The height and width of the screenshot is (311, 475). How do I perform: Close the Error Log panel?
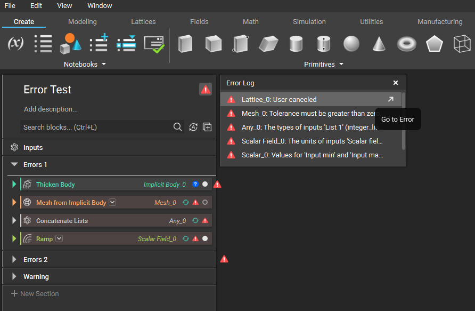395,83
